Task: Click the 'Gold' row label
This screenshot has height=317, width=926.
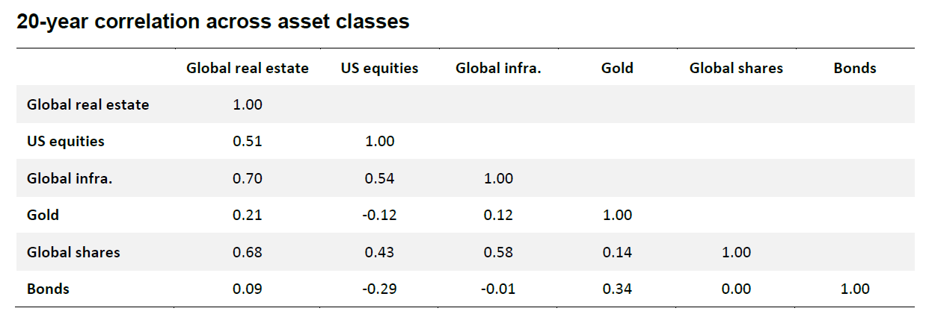Action: (43, 215)
